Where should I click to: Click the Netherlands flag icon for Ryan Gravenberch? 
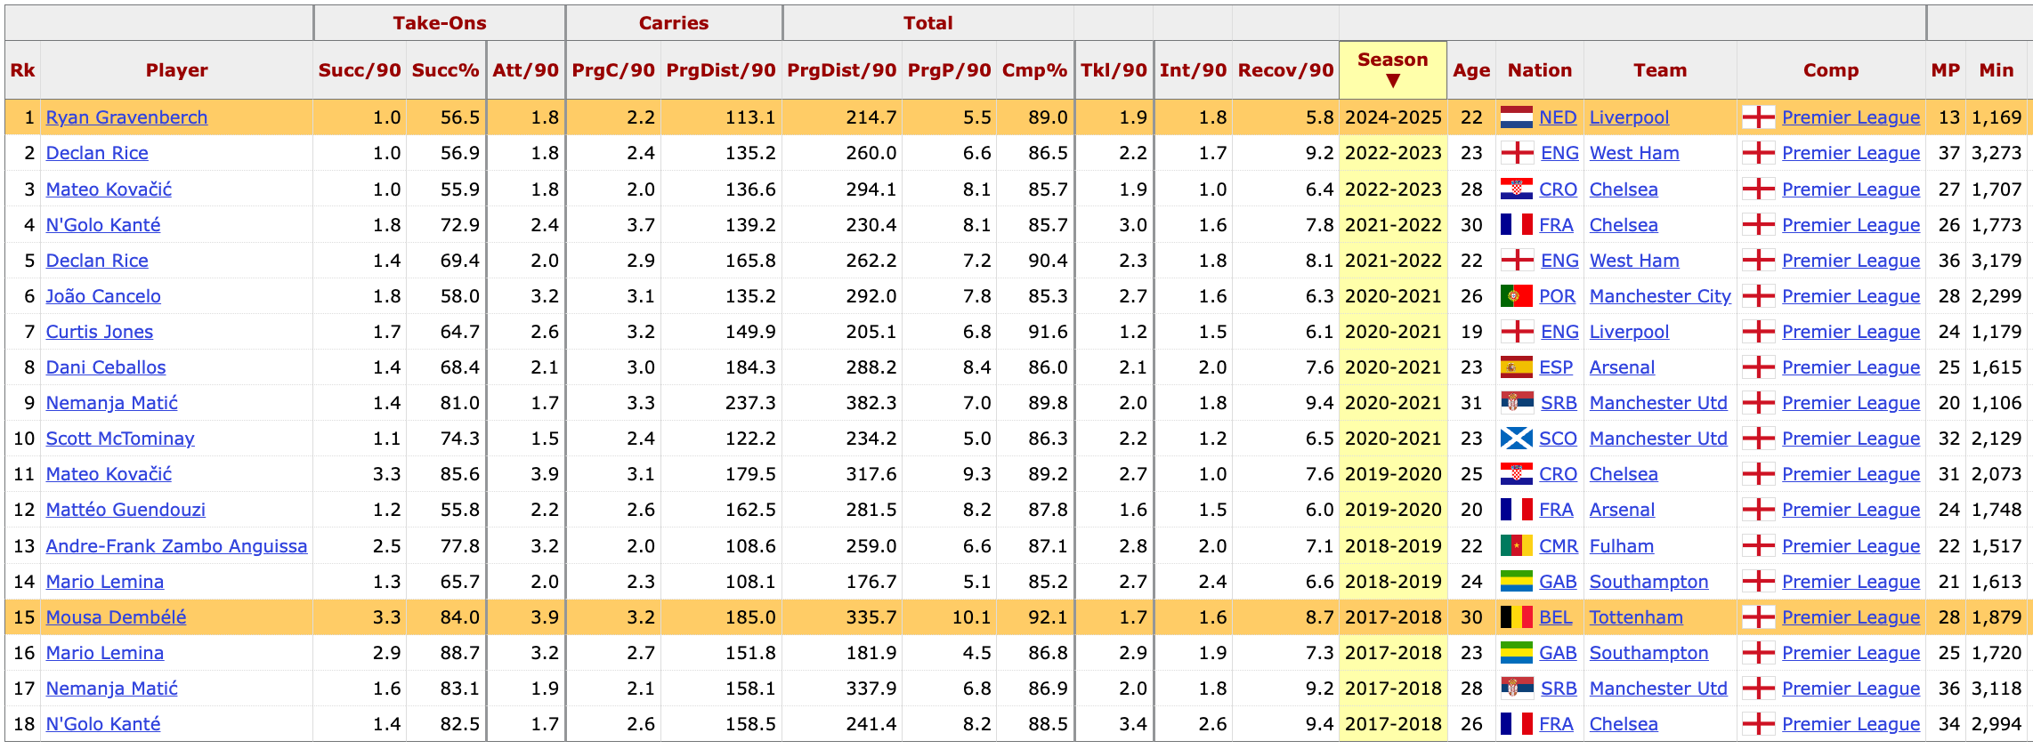pos(1516,117)
